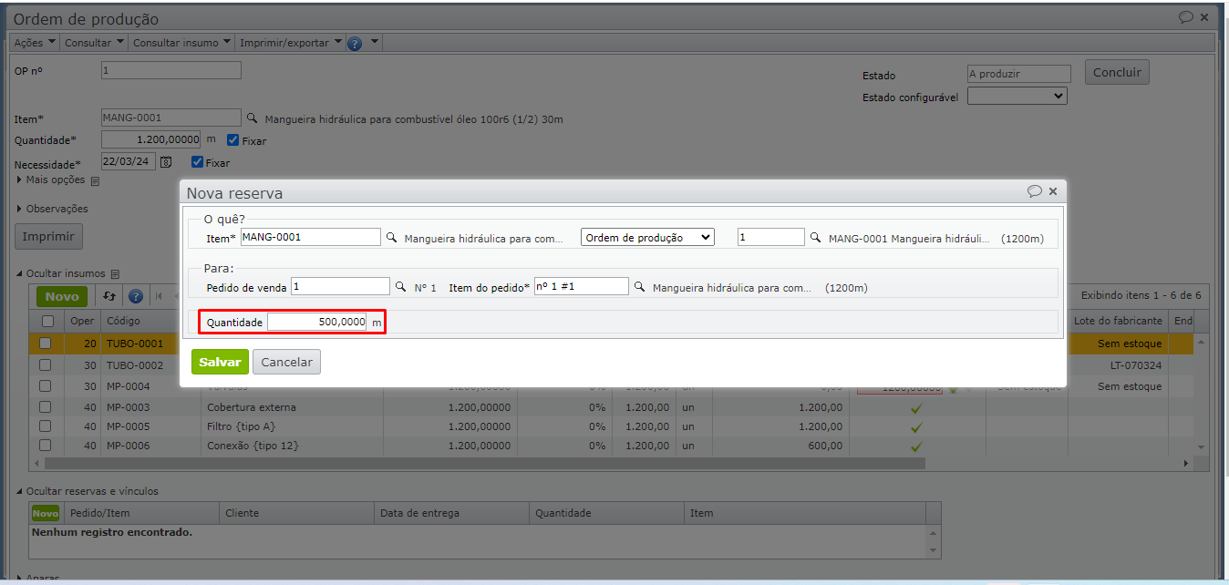The width and height of the screenshot is (1229, 585).
Task: Go to first page in insumos grid
Action: tap(160, 296)
